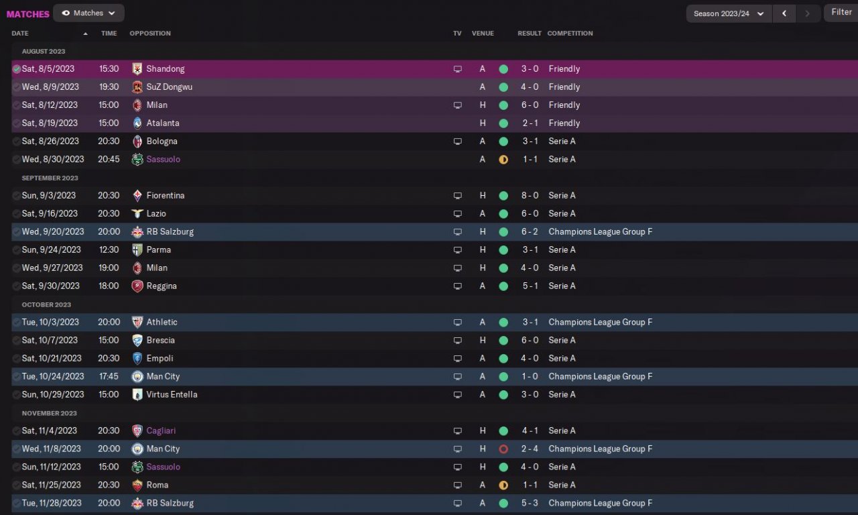Sort matches by Date column header

(20, 34)
